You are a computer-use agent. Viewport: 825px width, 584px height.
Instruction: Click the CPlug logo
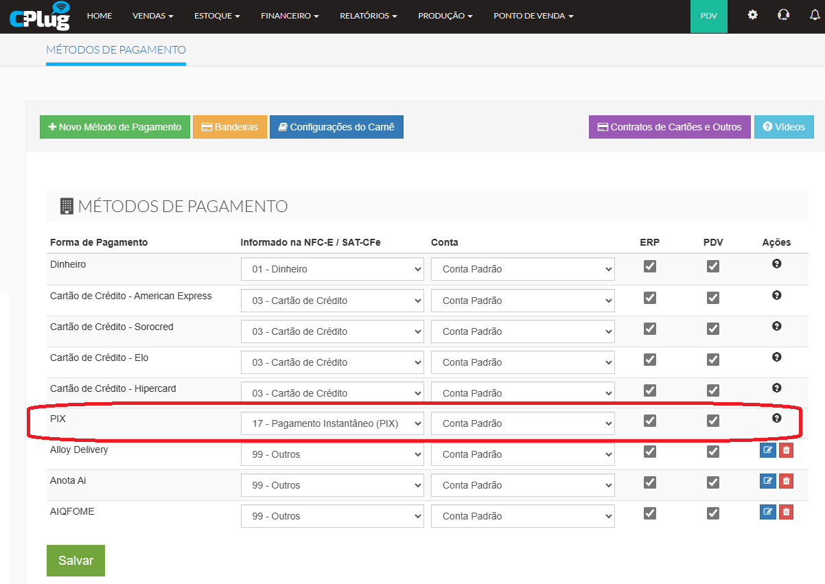pyautogui.click(x=40, y=16)
